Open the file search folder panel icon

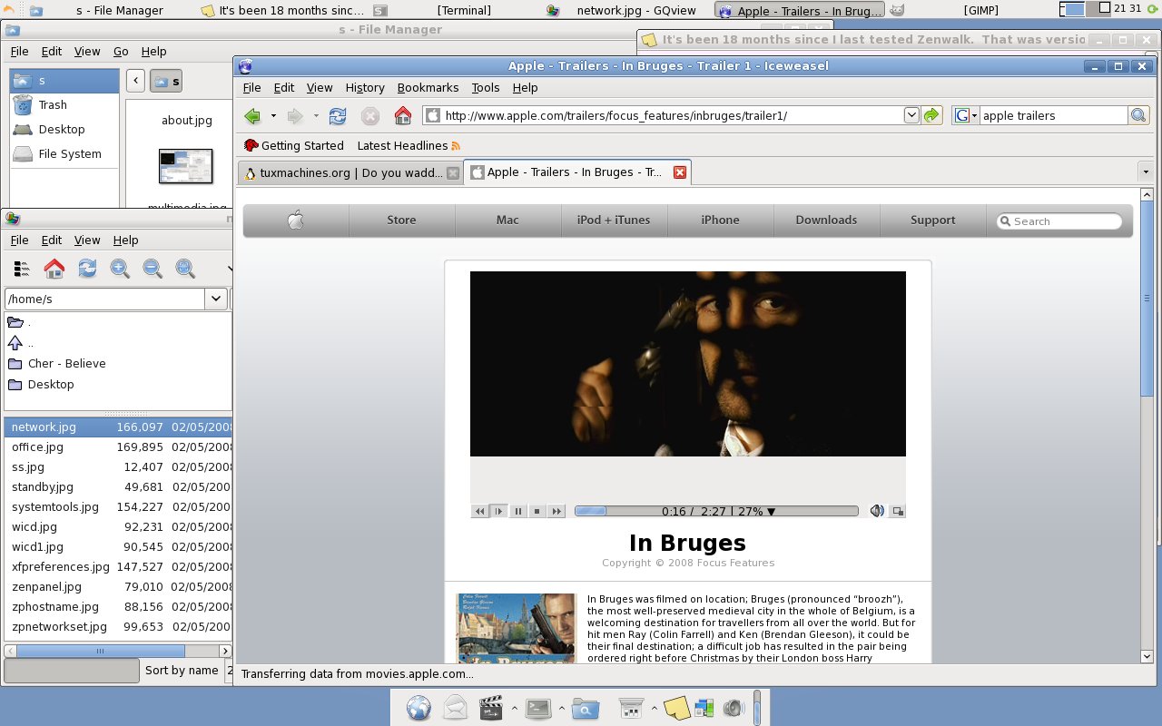[x=586, y=709]
